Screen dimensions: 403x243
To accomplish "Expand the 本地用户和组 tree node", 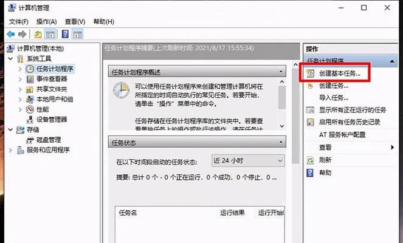I will 20,100.
